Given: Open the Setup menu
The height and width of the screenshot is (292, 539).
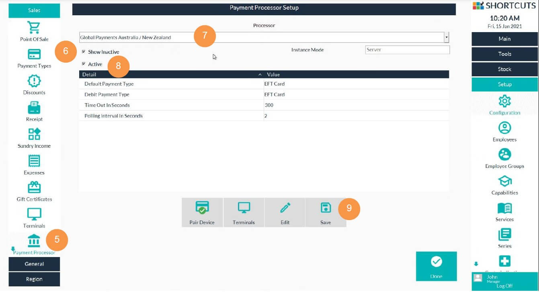Looking at the screenshot, I should point(504,84).
